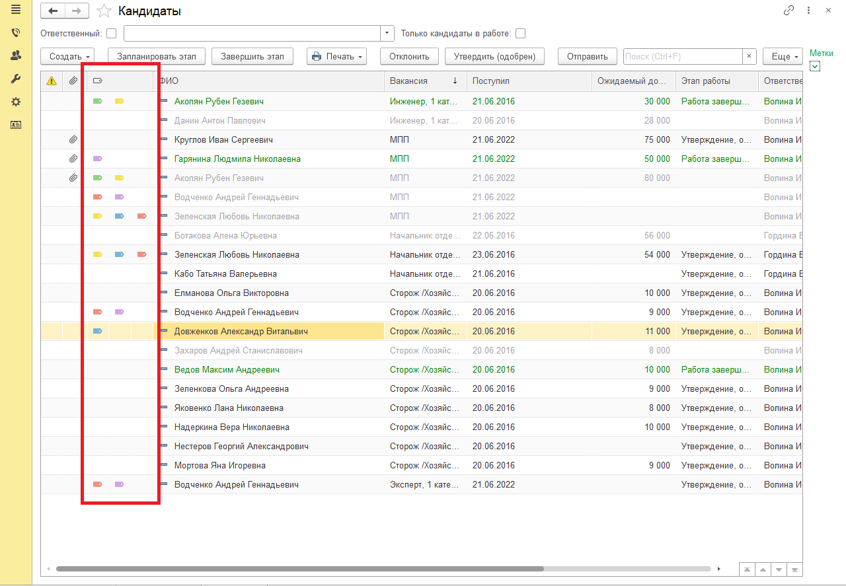Click the Ожидаемый доход column header
Image resolution: width=846 pixels, height=586 pixels.
pyautogui.click(x=634, y=81)
